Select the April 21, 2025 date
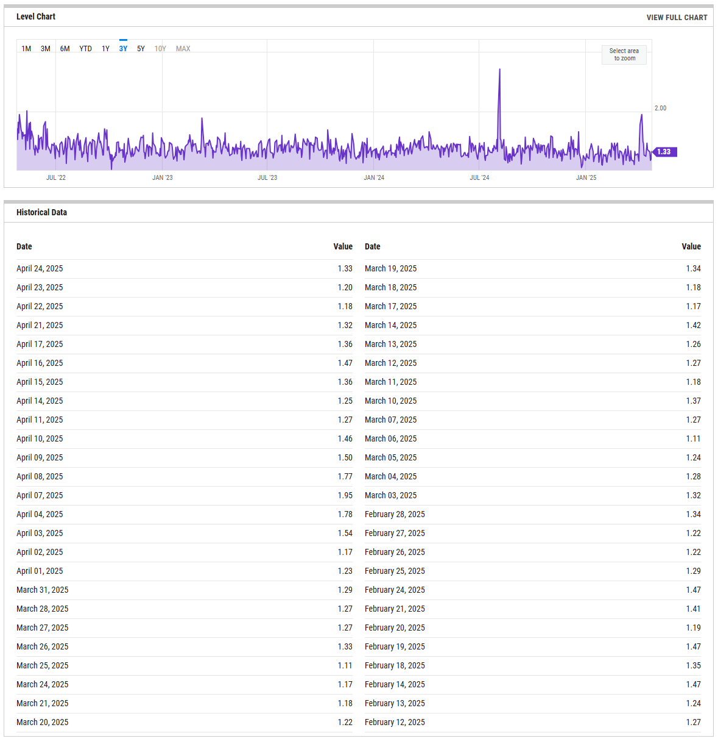The width and height of the screenshot is (718, 744). [x=40, y=326]
